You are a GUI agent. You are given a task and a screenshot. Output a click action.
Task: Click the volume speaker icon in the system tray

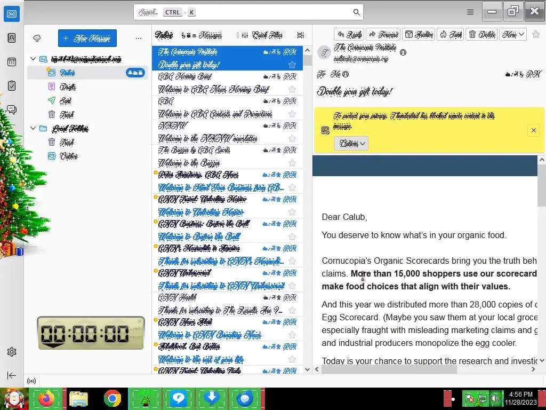[495, 398]
